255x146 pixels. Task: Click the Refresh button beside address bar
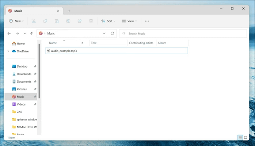click(x=112, y=33)
